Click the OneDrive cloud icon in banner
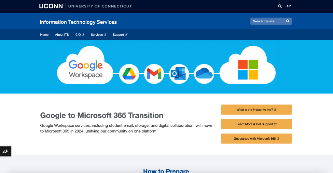The width and height of the screenshot is (333, 173). tap(204, 74)
